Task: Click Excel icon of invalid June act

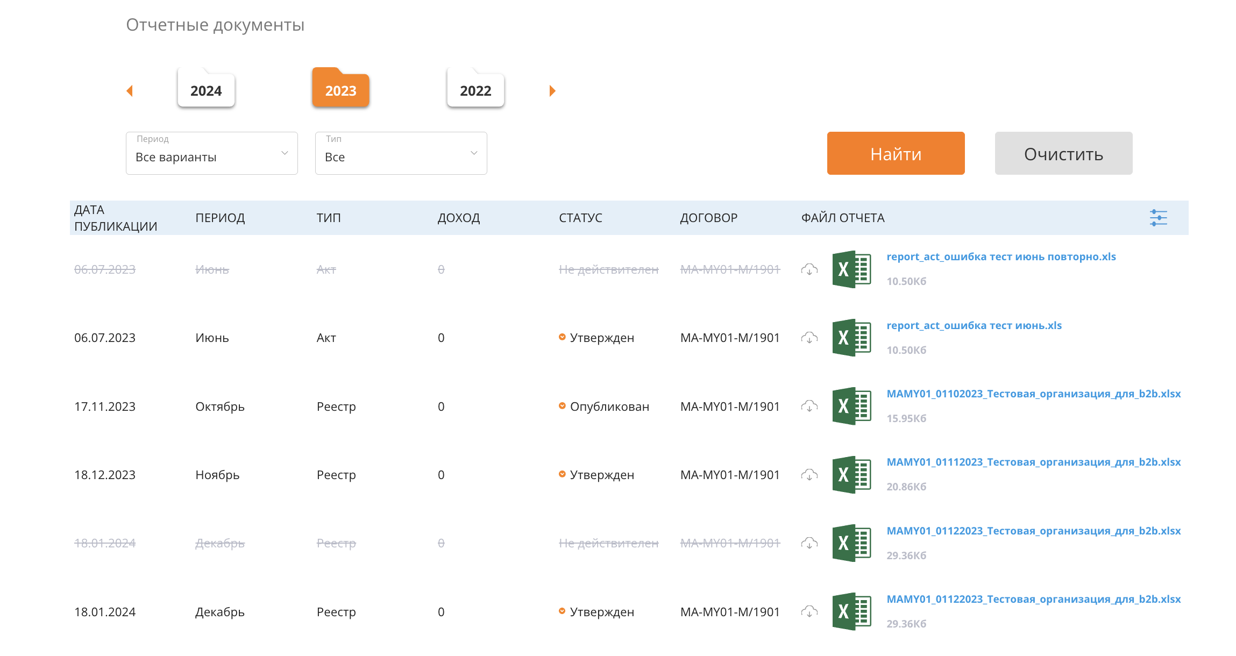Action: (851, 269)
